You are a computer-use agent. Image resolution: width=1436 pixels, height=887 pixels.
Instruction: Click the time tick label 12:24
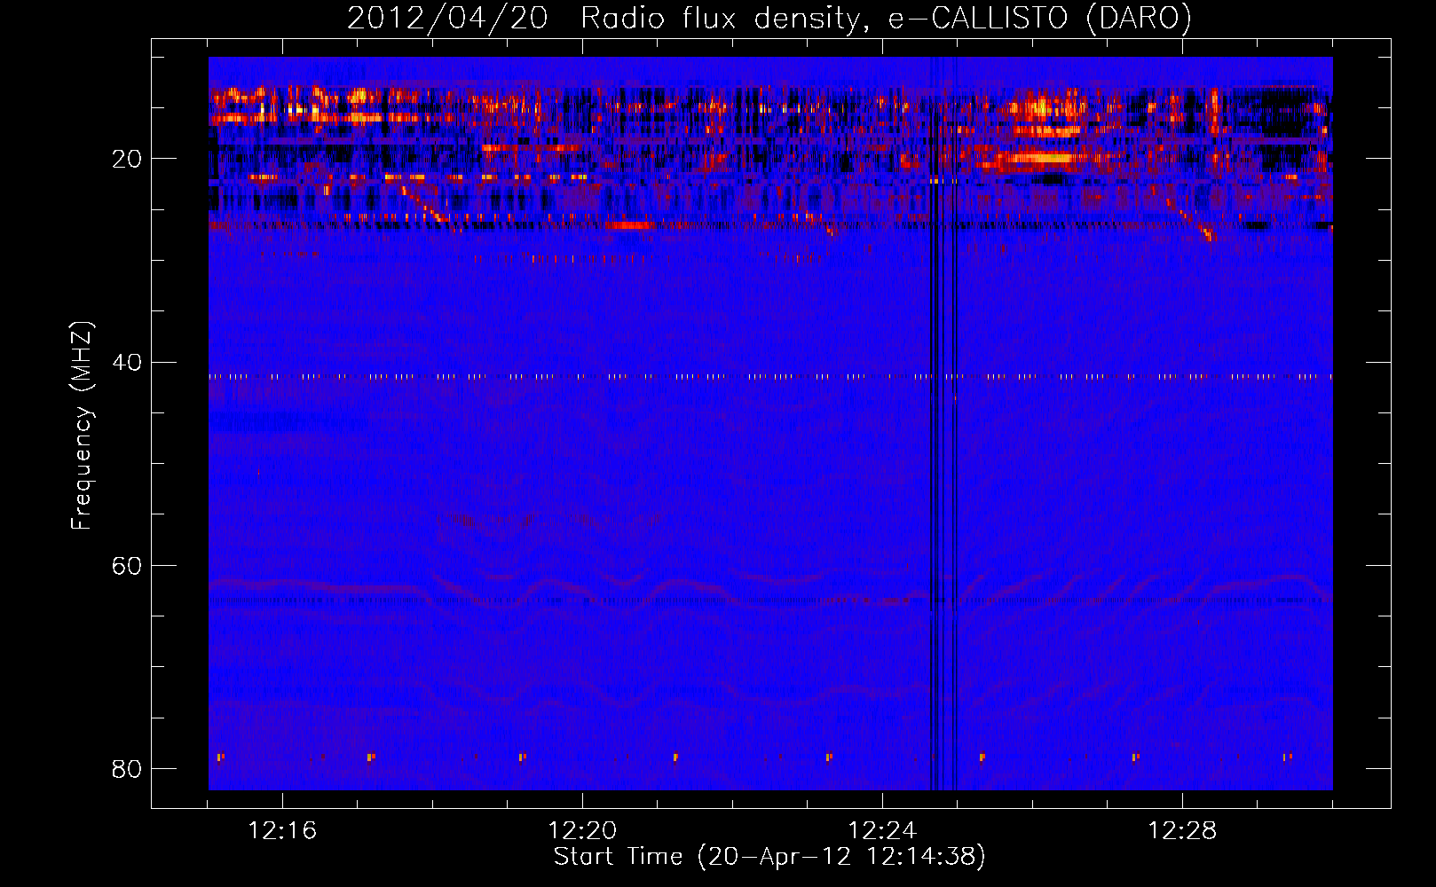coord(882,831)
